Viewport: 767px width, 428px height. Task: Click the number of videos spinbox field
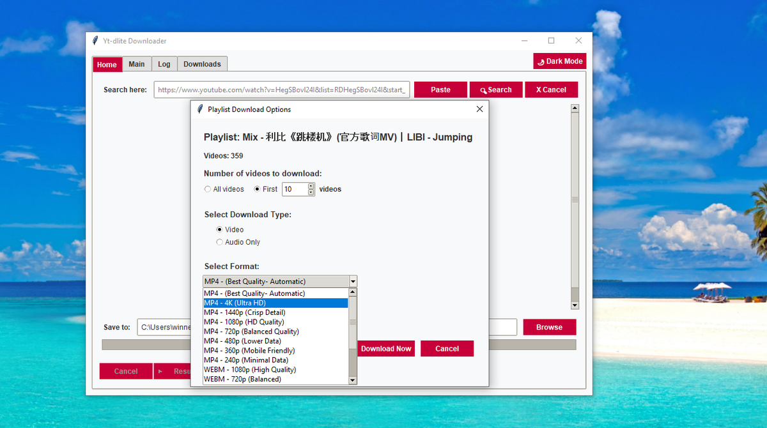(x=295, y=189)
